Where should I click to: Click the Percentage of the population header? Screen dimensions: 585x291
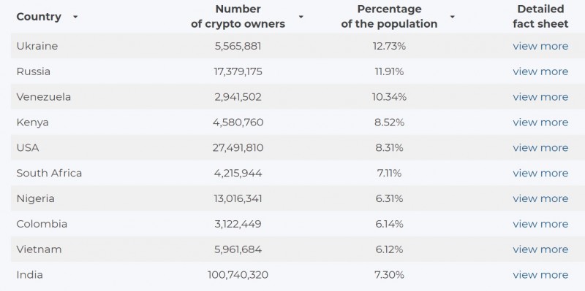coord(389,16)
